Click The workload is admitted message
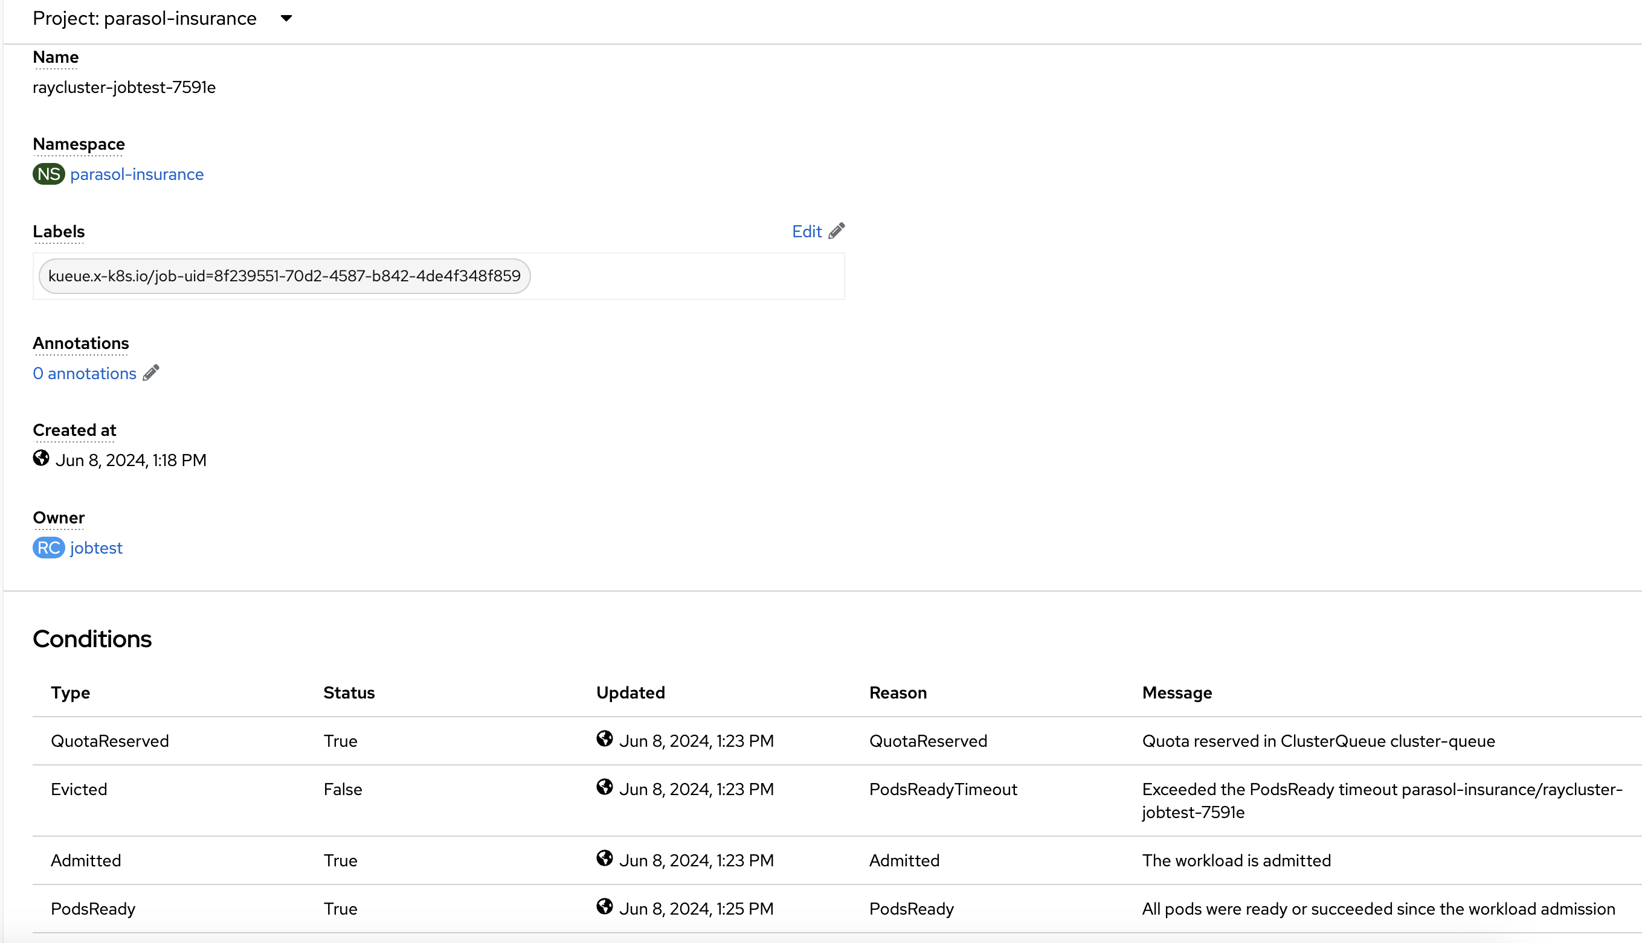 (1237, 860)
